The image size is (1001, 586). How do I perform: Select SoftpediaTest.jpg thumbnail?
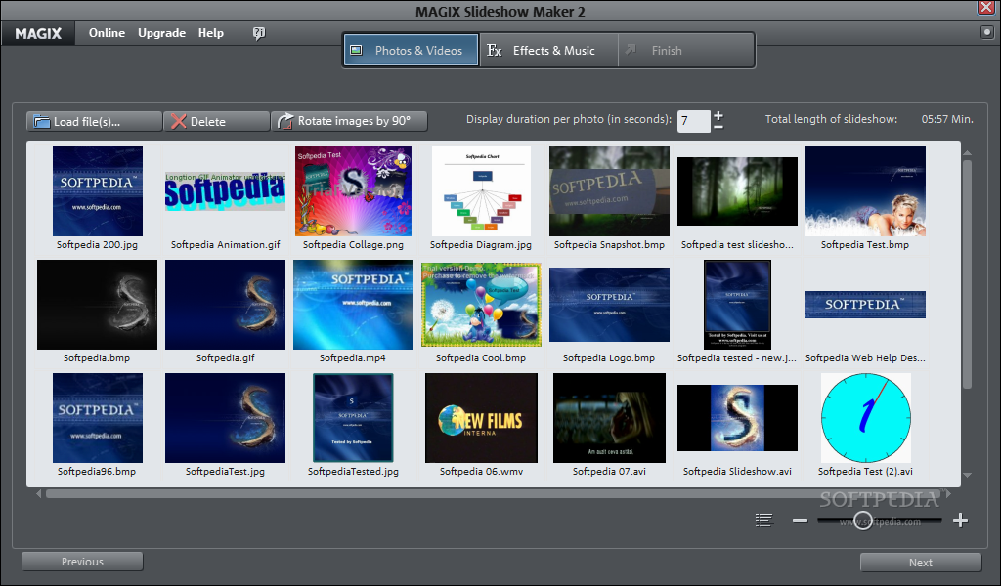[226, 418]
